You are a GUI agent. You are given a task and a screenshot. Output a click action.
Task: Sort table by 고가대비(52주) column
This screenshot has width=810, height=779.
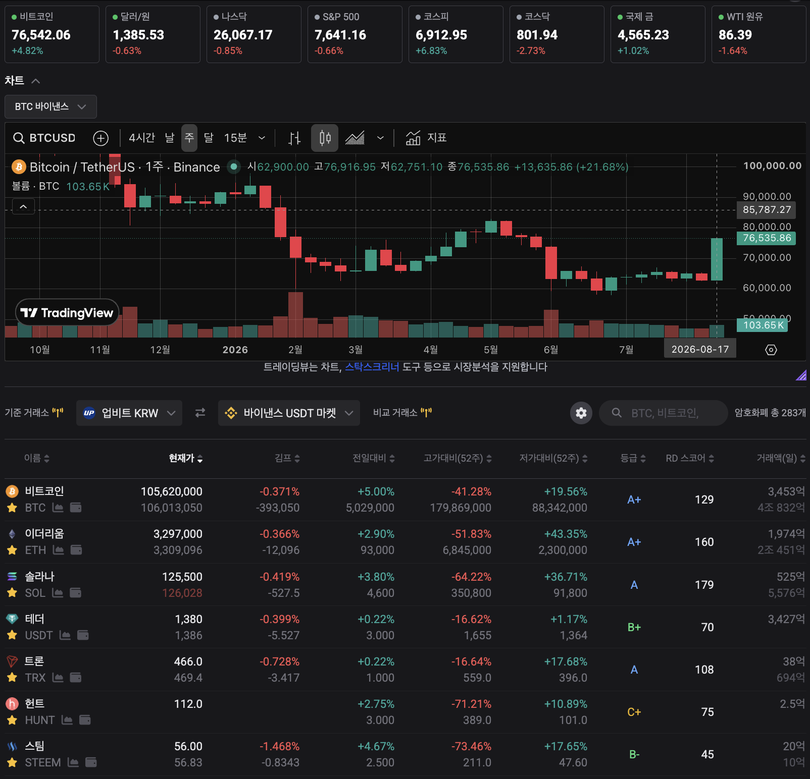(458, 458)
